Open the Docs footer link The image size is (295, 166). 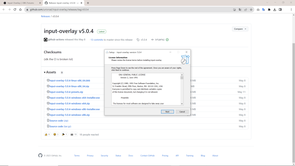131,156
